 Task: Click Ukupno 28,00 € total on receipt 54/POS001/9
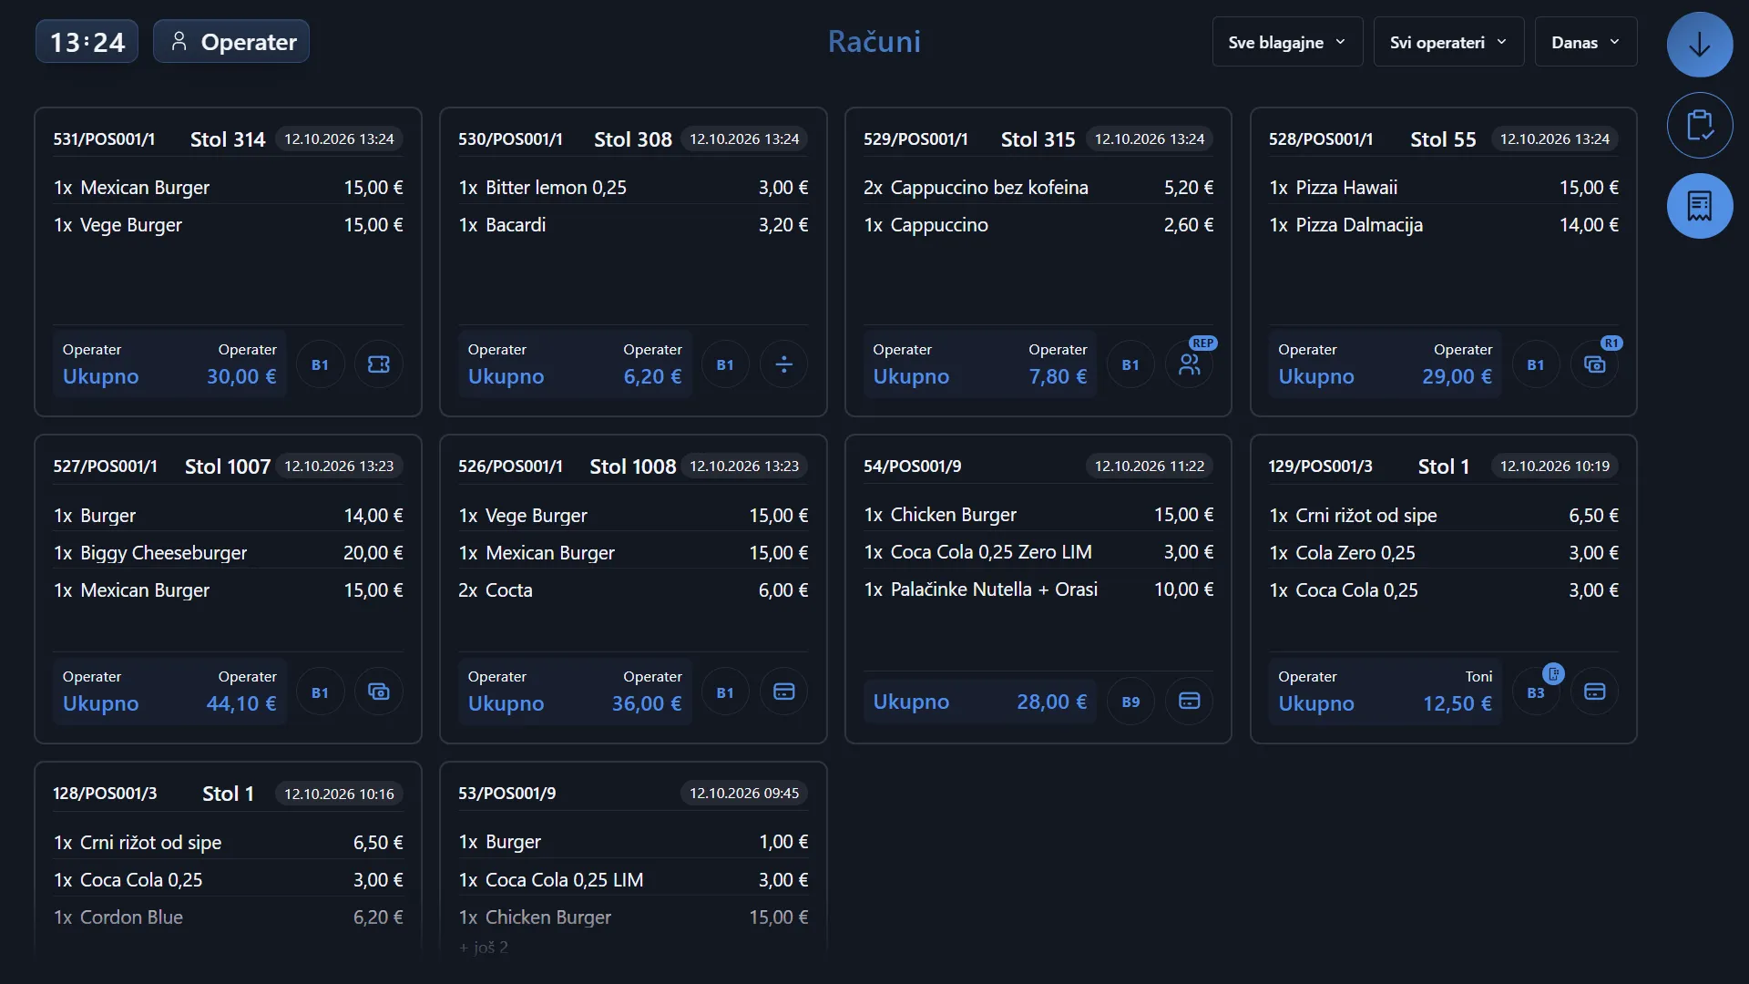pyautogui.click(x=980, y=702)
